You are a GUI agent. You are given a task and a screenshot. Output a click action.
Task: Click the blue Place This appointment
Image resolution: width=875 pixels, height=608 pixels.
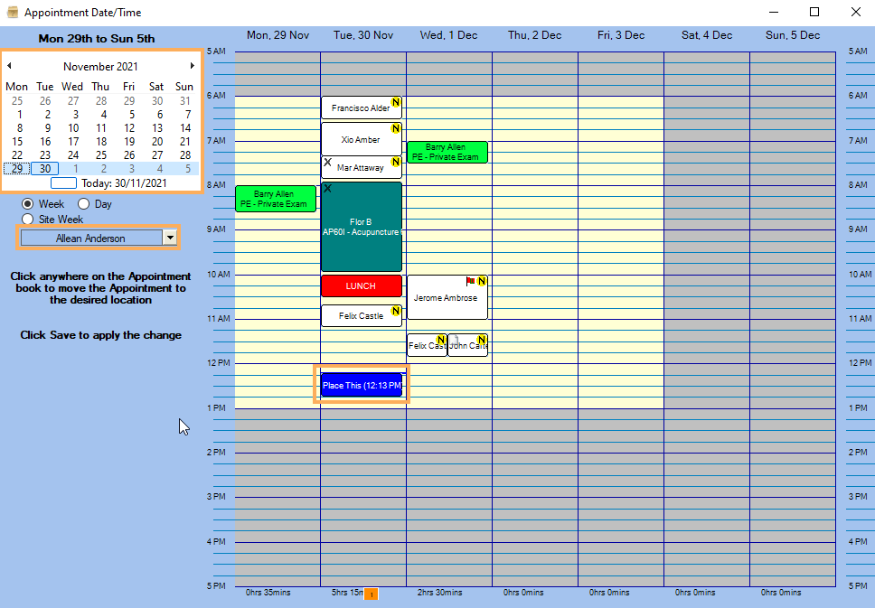click(361, 385)
